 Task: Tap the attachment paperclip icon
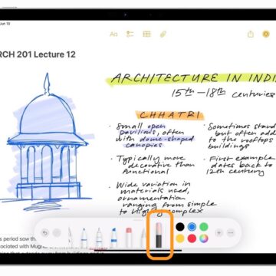click(x=163, y=34)
